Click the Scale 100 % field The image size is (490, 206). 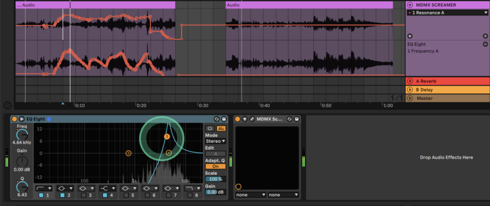point(215,179)
